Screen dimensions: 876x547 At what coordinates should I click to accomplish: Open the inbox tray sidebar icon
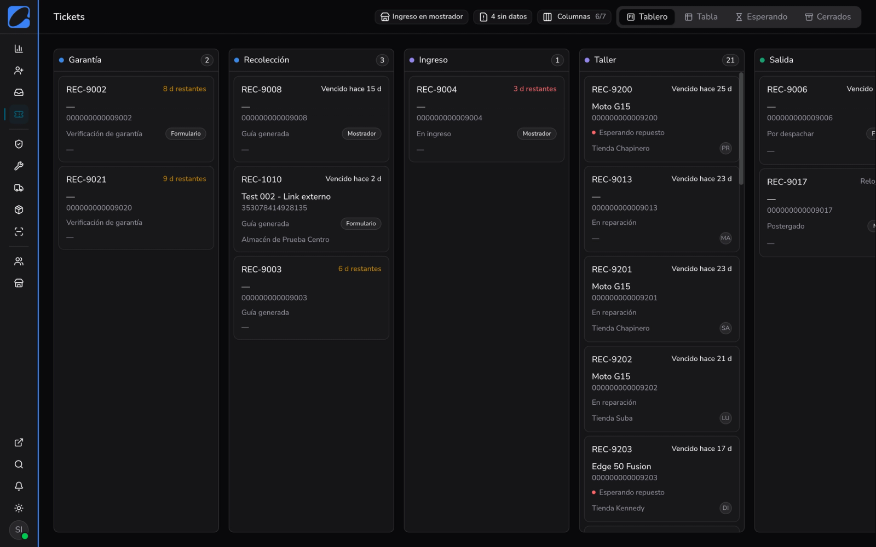(19, 92)
